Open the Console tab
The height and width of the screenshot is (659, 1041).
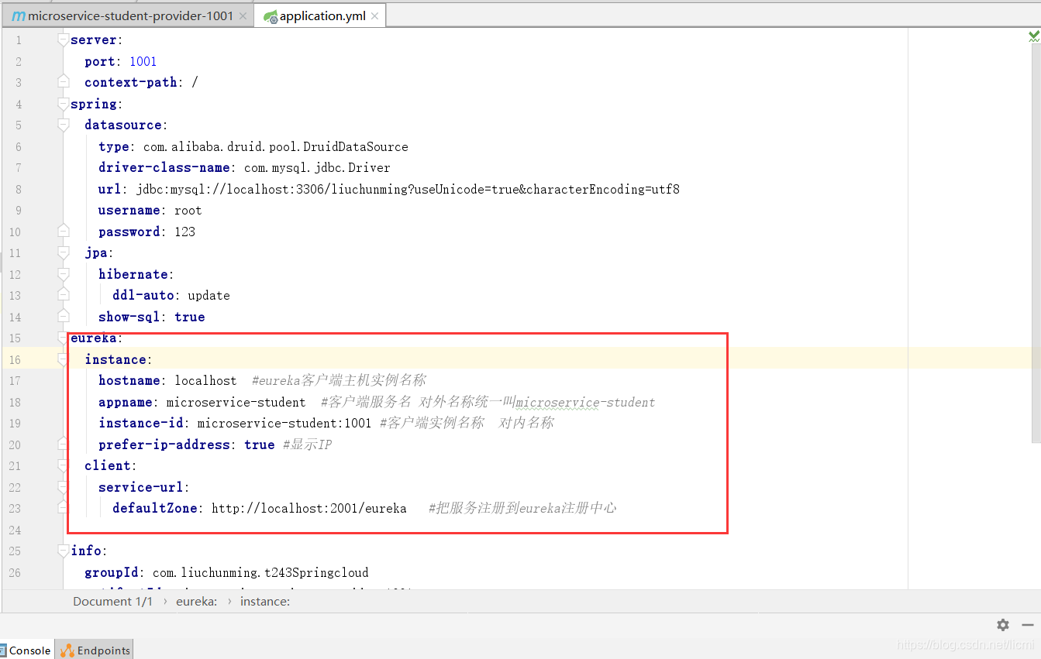pyautogui.click(x=26, y=650)
